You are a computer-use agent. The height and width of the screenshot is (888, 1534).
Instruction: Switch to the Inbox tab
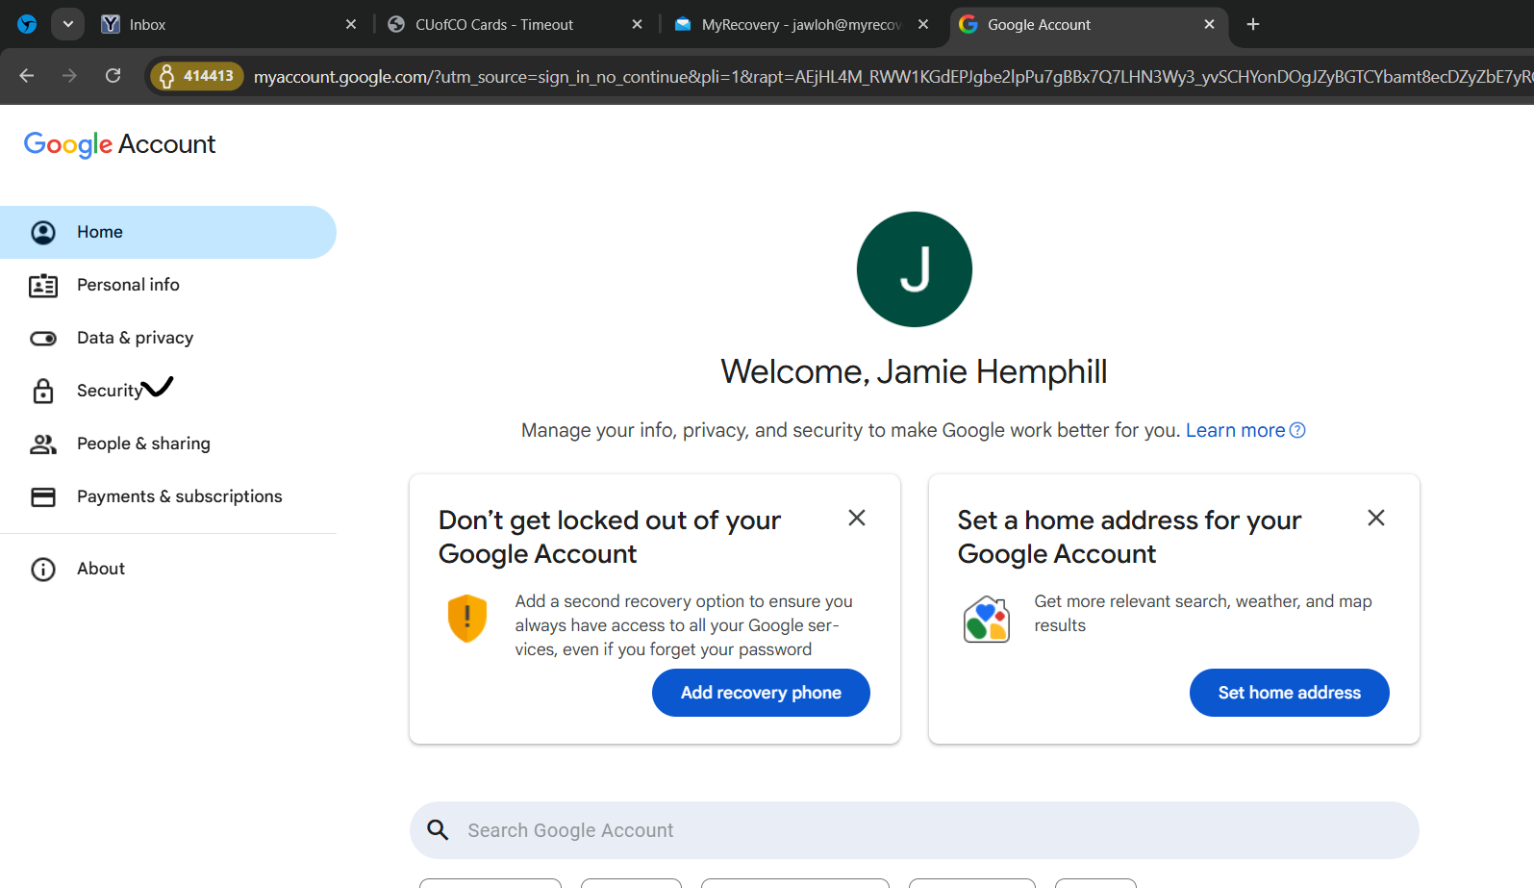pyautogui.click(x=221, y=25)
